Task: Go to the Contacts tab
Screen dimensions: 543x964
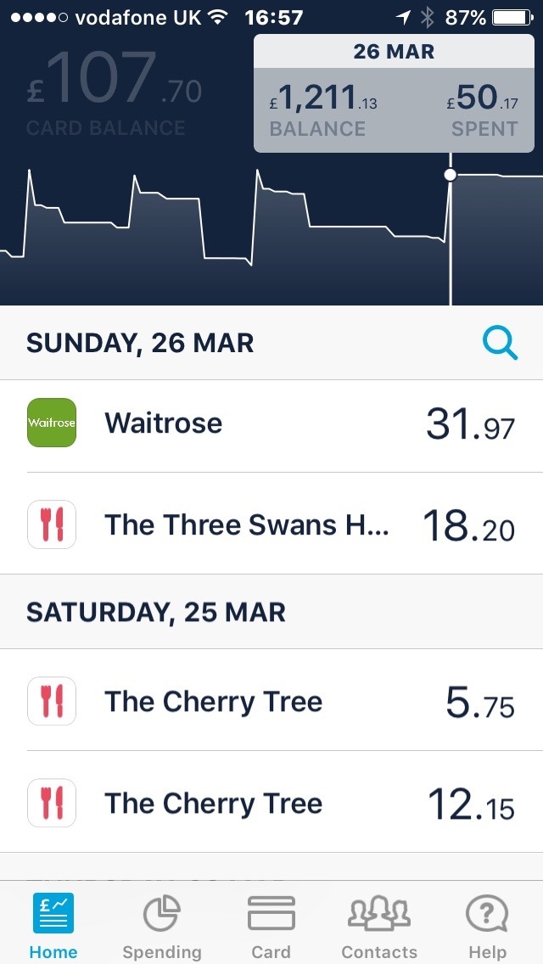Action: [x=379, y=927]
